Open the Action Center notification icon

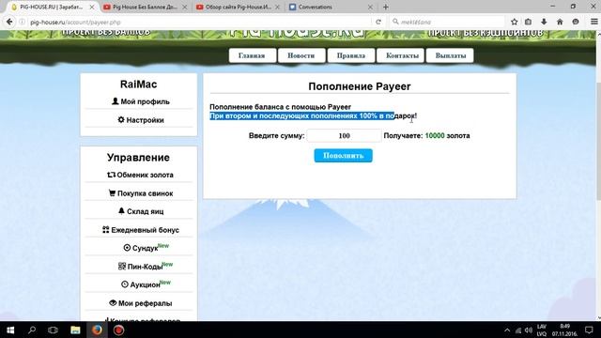pos(589,330)
